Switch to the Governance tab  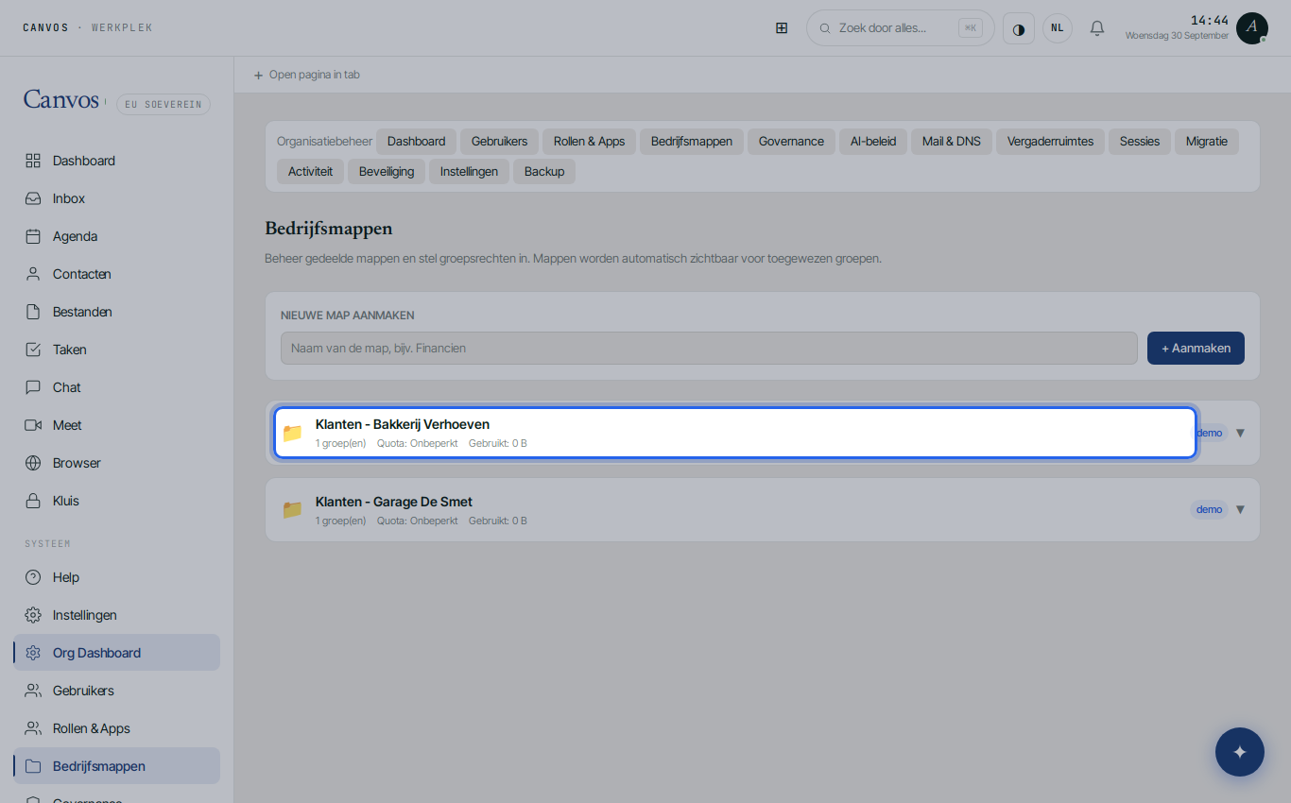click(x=791, y=142)
